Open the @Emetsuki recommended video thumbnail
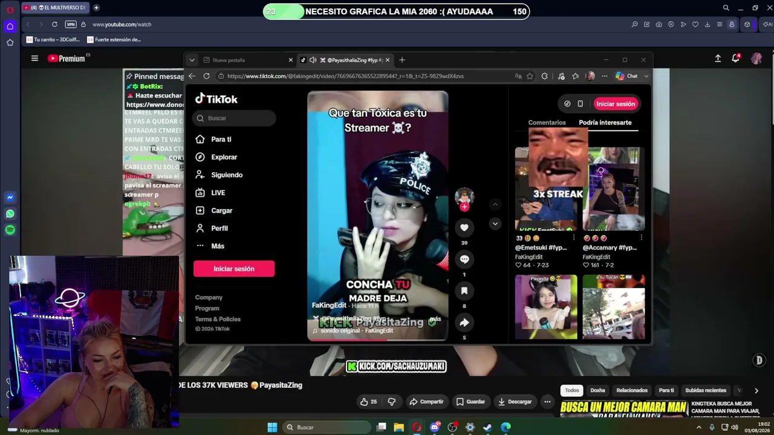The height and width of the screenshot is (435, 774). point(546,188)
